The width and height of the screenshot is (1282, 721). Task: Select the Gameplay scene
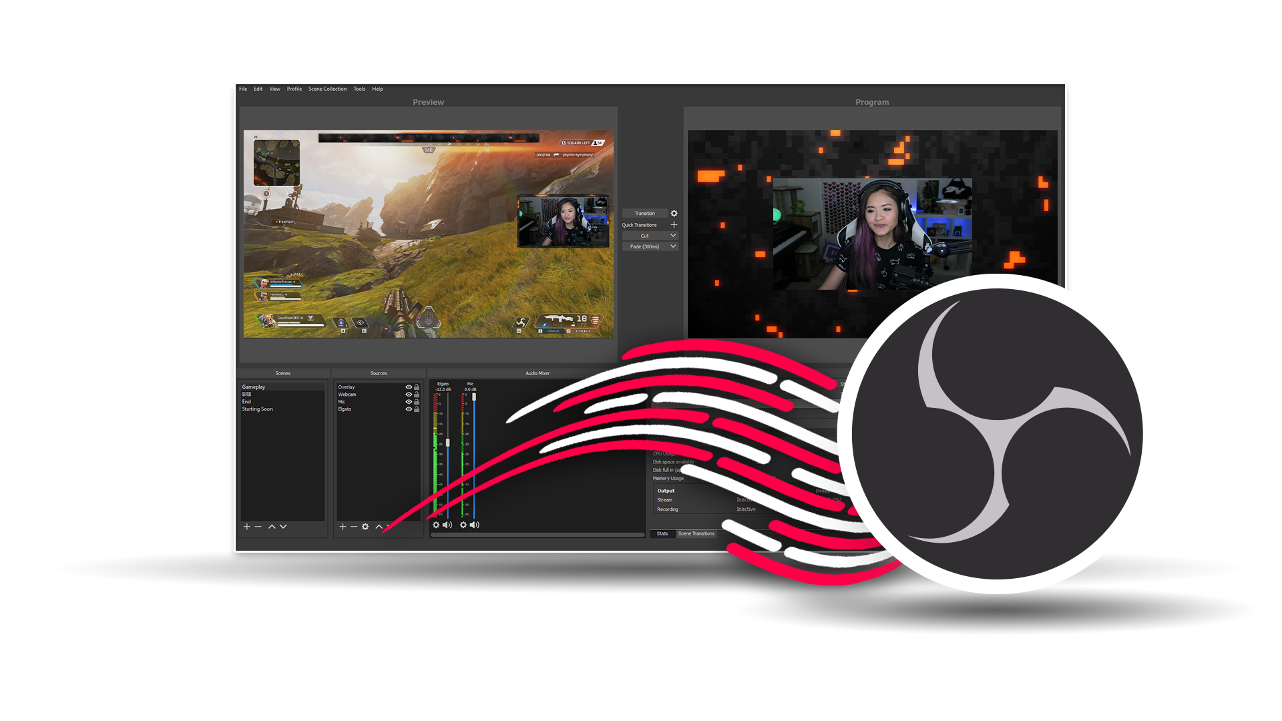click(x=282, y=387)
